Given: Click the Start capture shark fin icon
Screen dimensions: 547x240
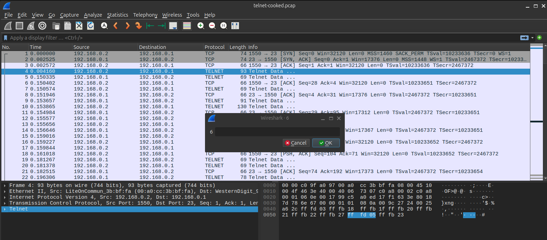Looking at the screenshot, I should 8,26.
